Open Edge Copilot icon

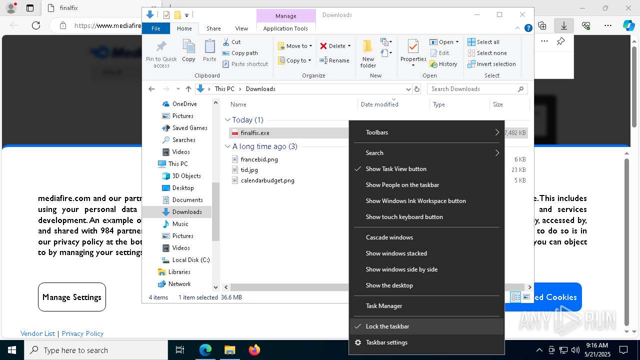pyautogui.click(x=628, y=25)
